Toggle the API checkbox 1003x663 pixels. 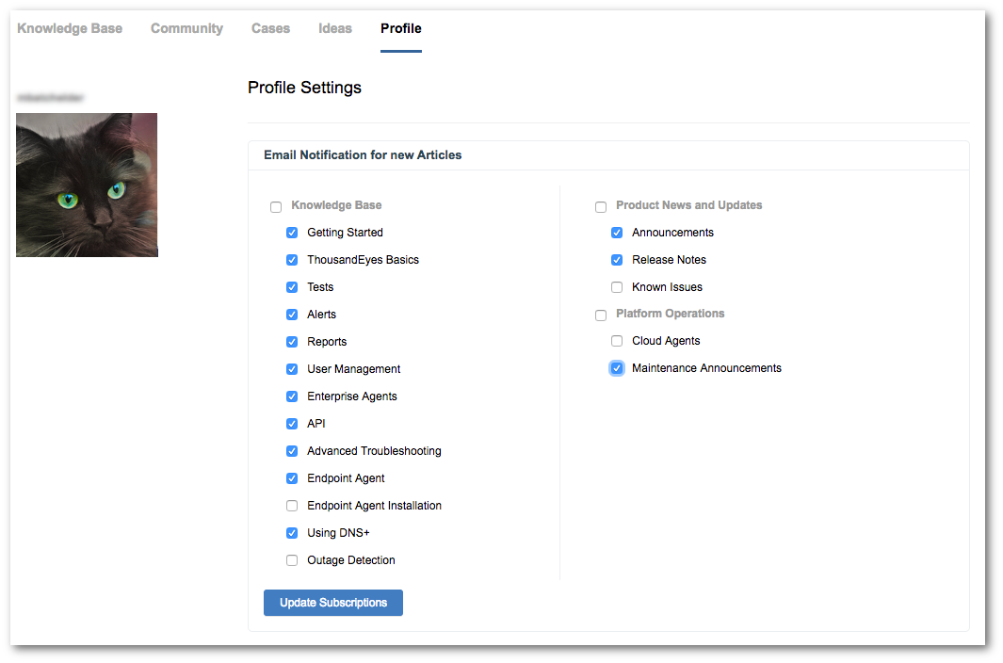click(x=292, y=424)
